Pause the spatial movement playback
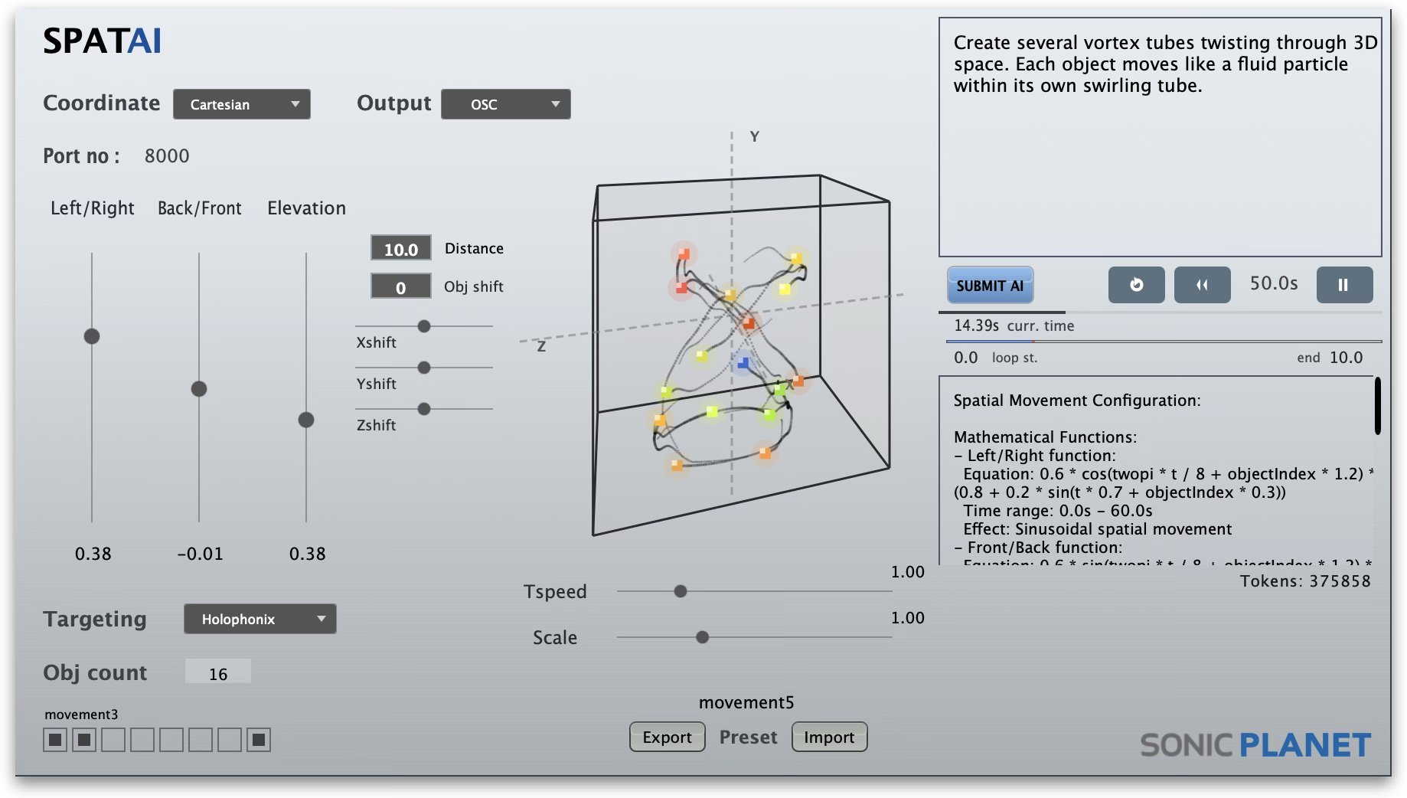This screenshot has width=1407, height=798. pos(1343,285)
